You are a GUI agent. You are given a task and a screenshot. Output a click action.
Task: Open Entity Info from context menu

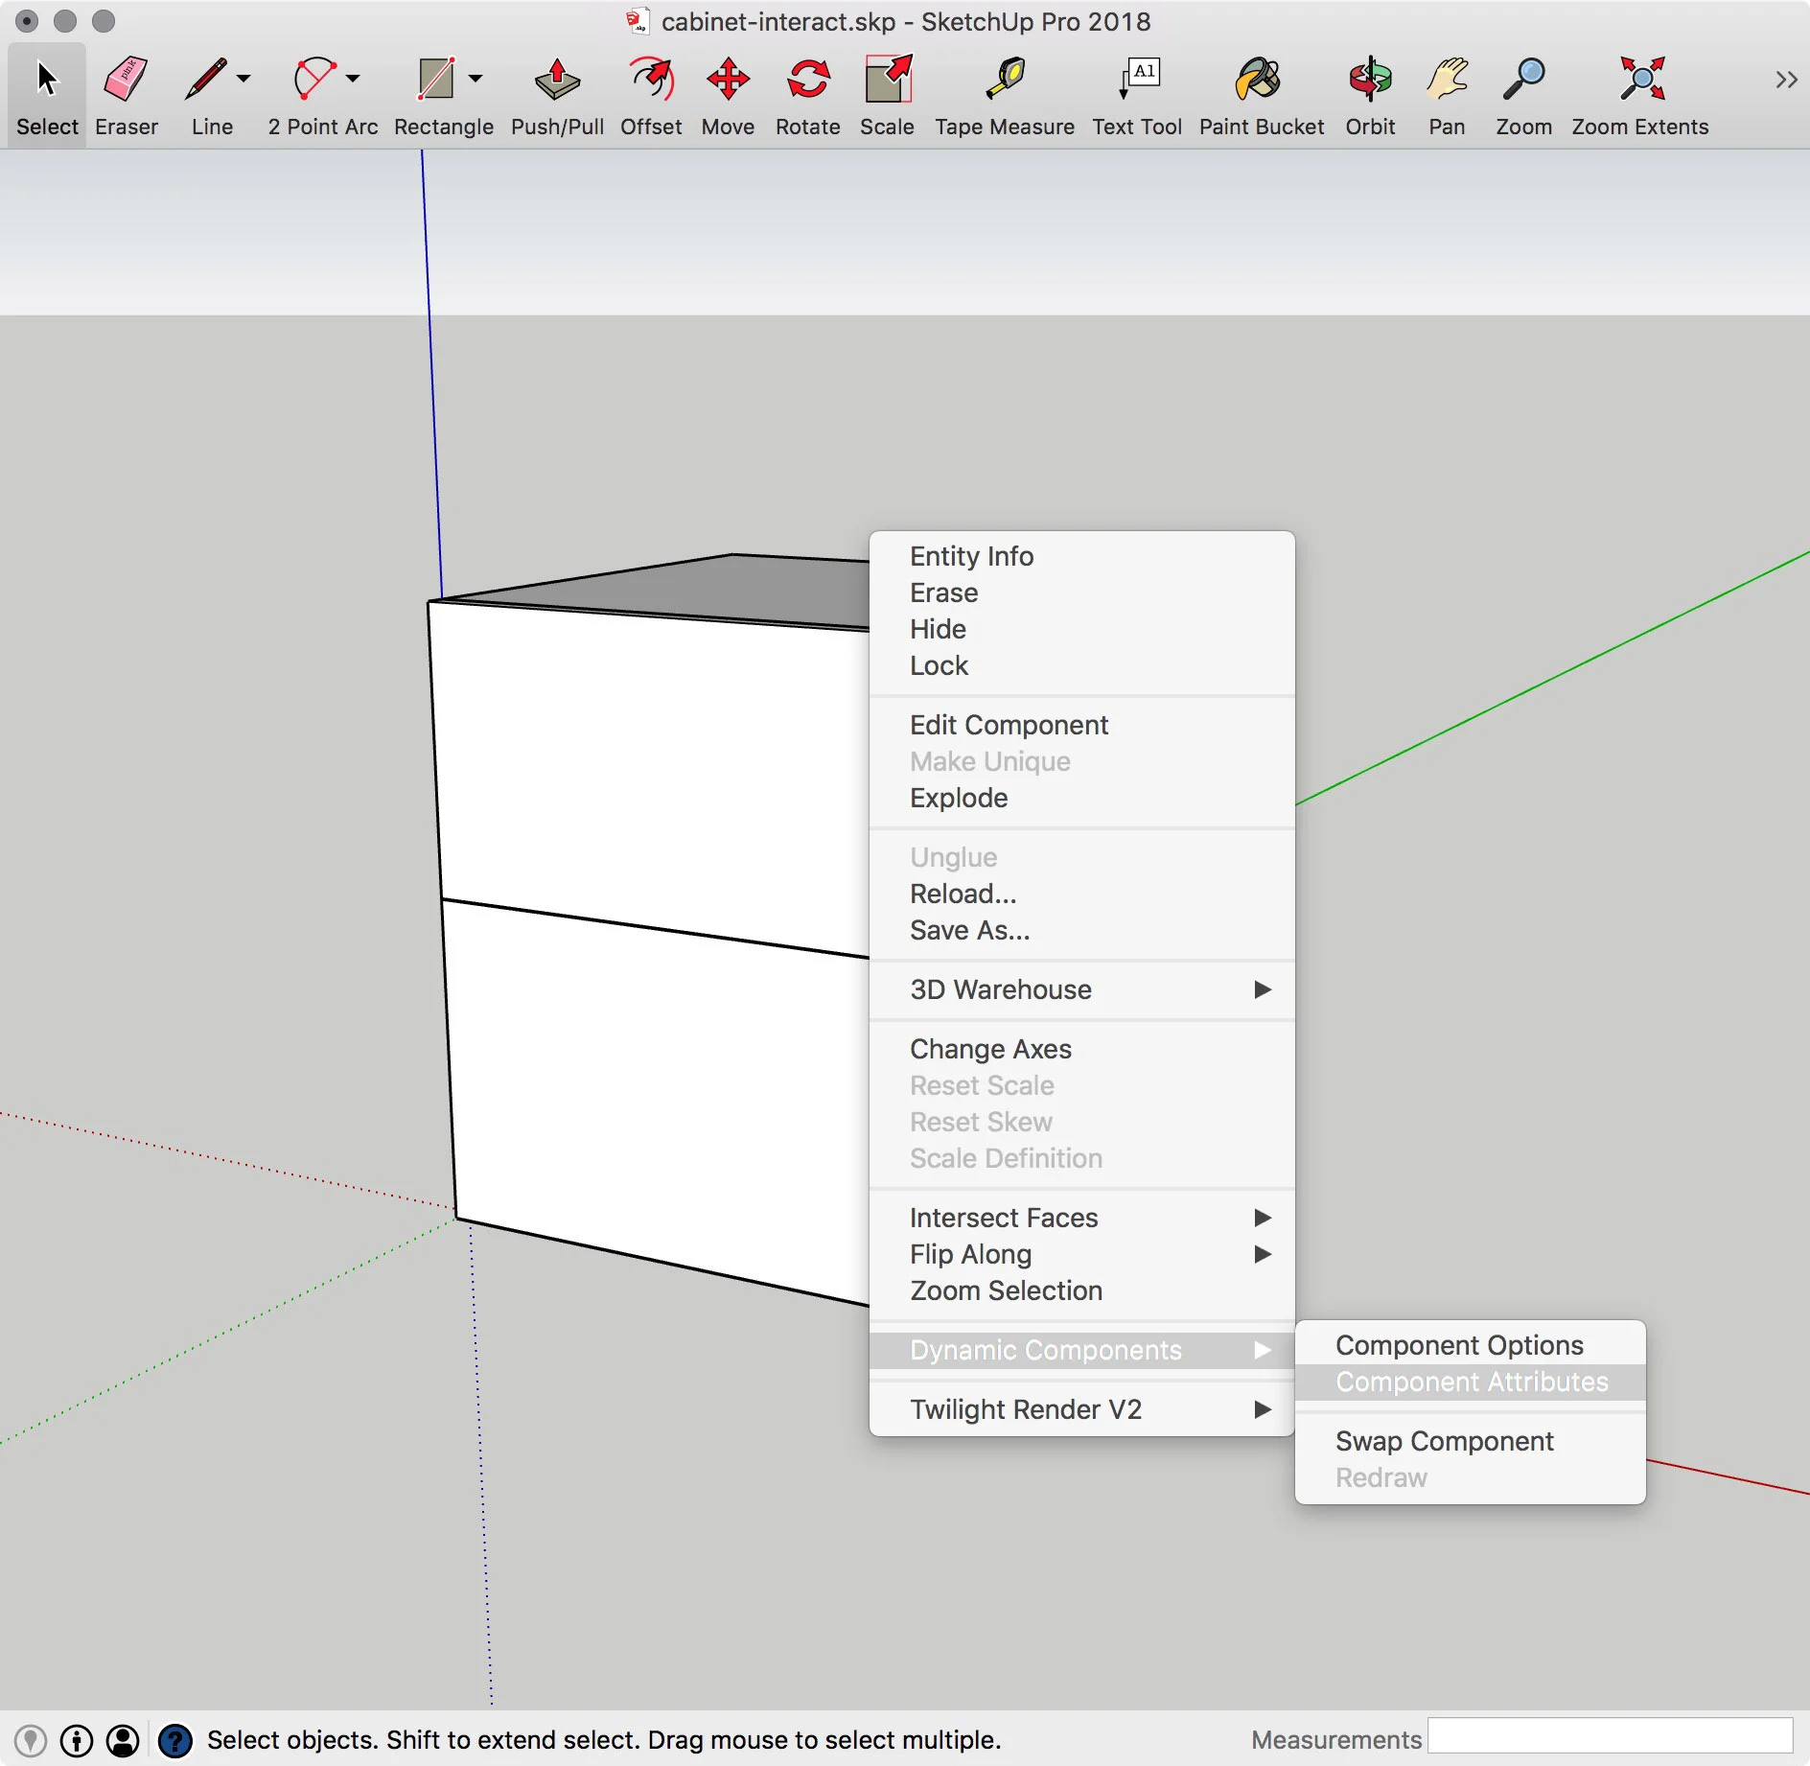(x=1081, y=556)
